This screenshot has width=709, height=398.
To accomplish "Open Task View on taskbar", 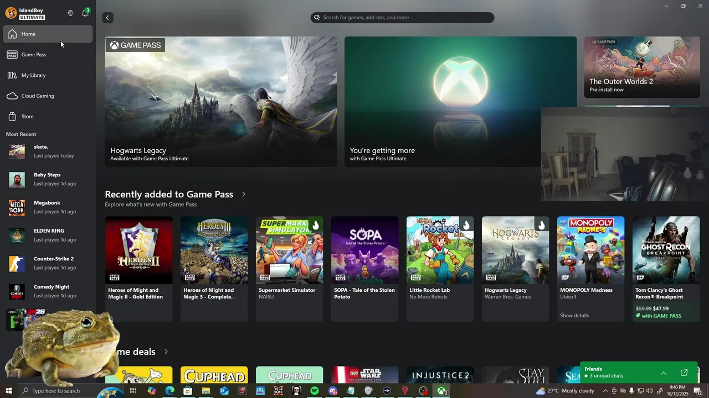I will [133, 391].
